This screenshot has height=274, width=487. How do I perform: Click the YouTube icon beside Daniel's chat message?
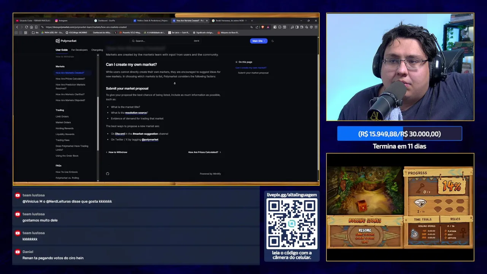pyautogui.click(x=18, y=252)
